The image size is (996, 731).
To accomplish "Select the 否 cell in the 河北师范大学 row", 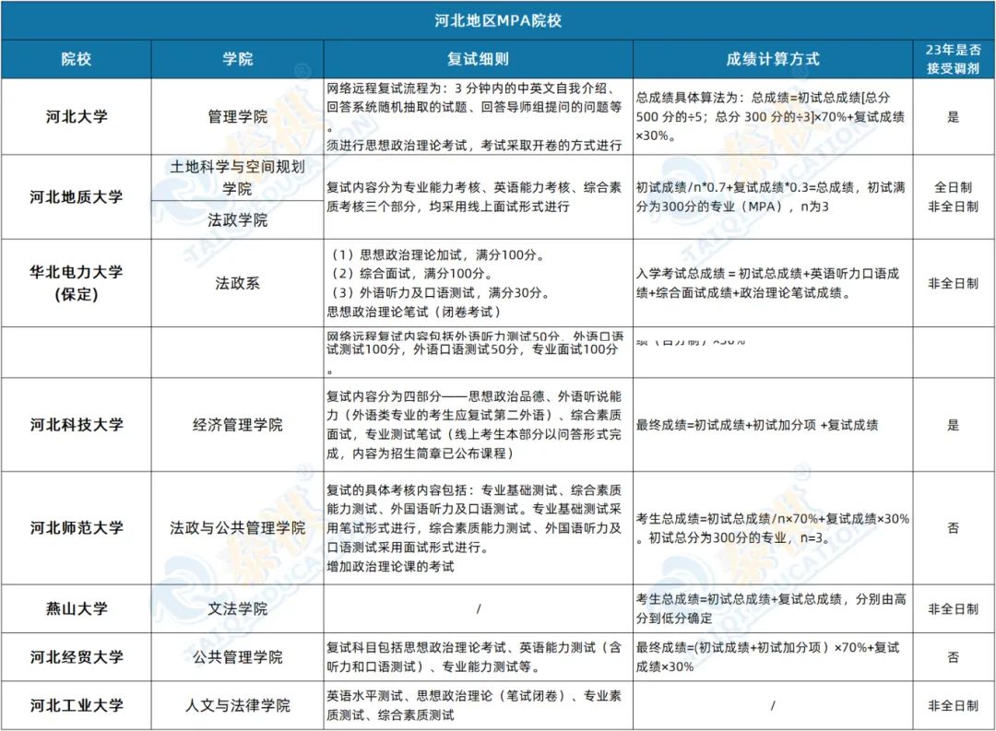I will click(953, 527).
